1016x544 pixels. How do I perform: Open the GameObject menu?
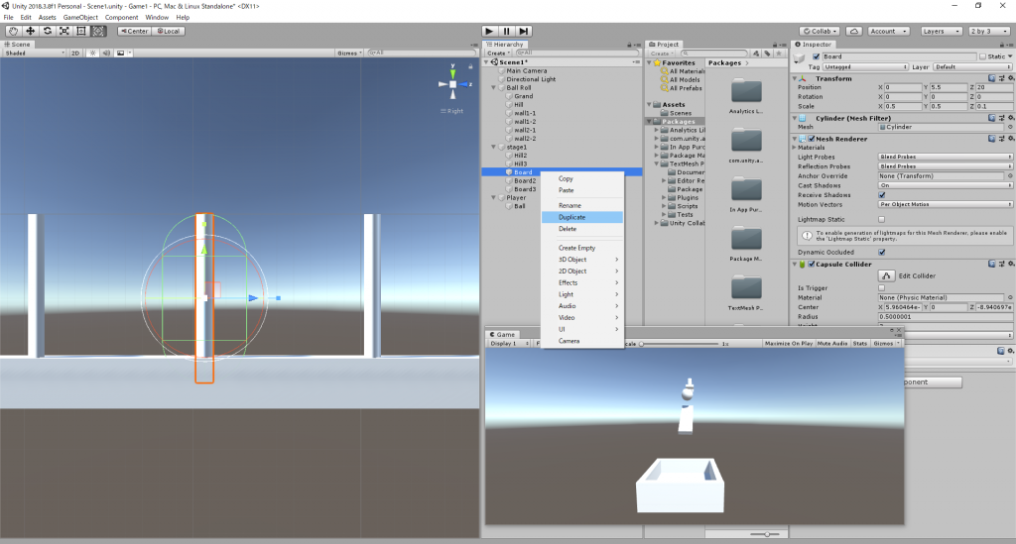tap(80, 18)
